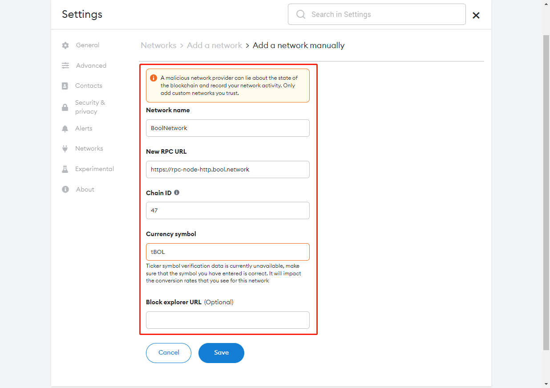Select the Currency symbol field showing tBOL
The image size is (550, 388).
[227, 252]
